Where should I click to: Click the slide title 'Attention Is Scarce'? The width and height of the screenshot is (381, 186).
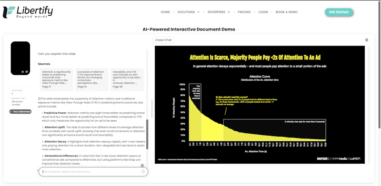pos(255,58)
